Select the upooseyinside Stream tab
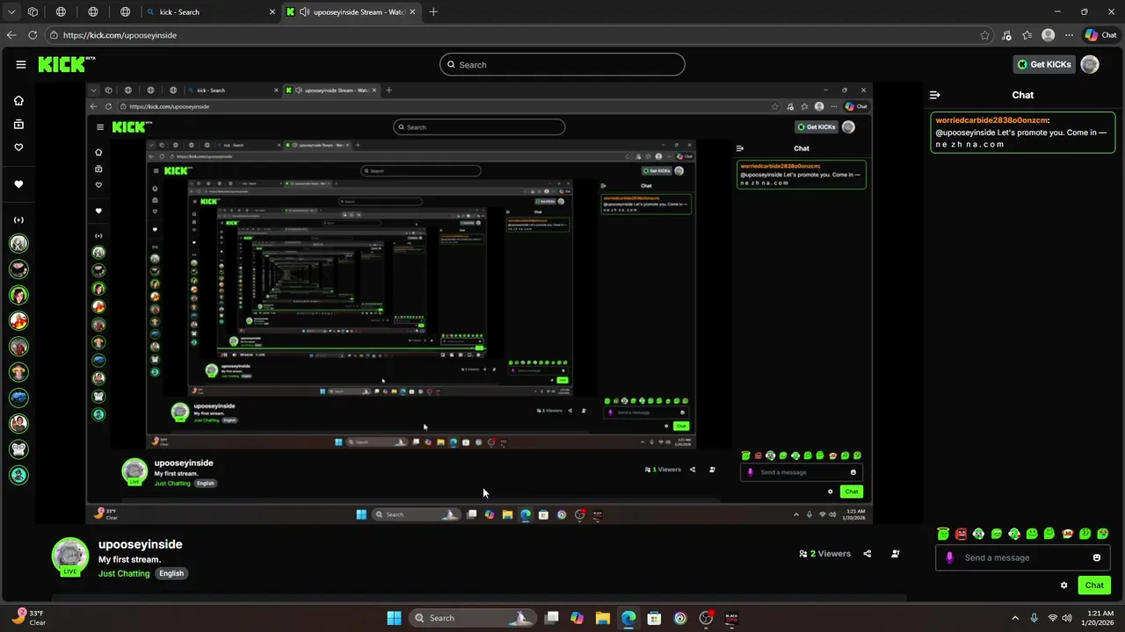This screenshot has height=632, width=1125. [352, 12]
